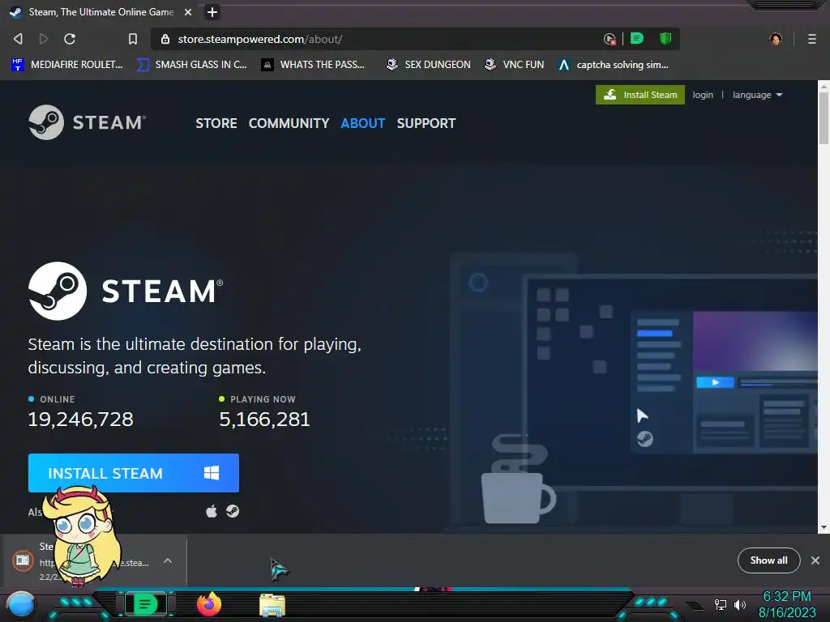The width and height of the screenshot is (830, 622).
Task: Open the Start orb in taskbar
Action: (x=20, y=605)
